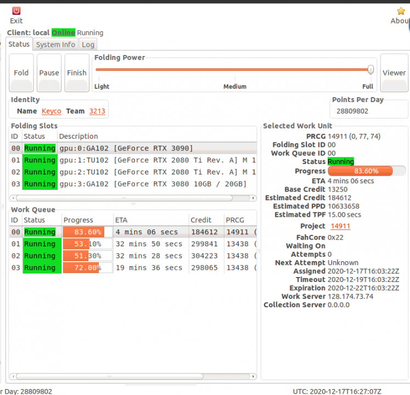Set Folding Power to Medium label
The image size is (410, 395).
pyautogui.click(x=235, y=87)
